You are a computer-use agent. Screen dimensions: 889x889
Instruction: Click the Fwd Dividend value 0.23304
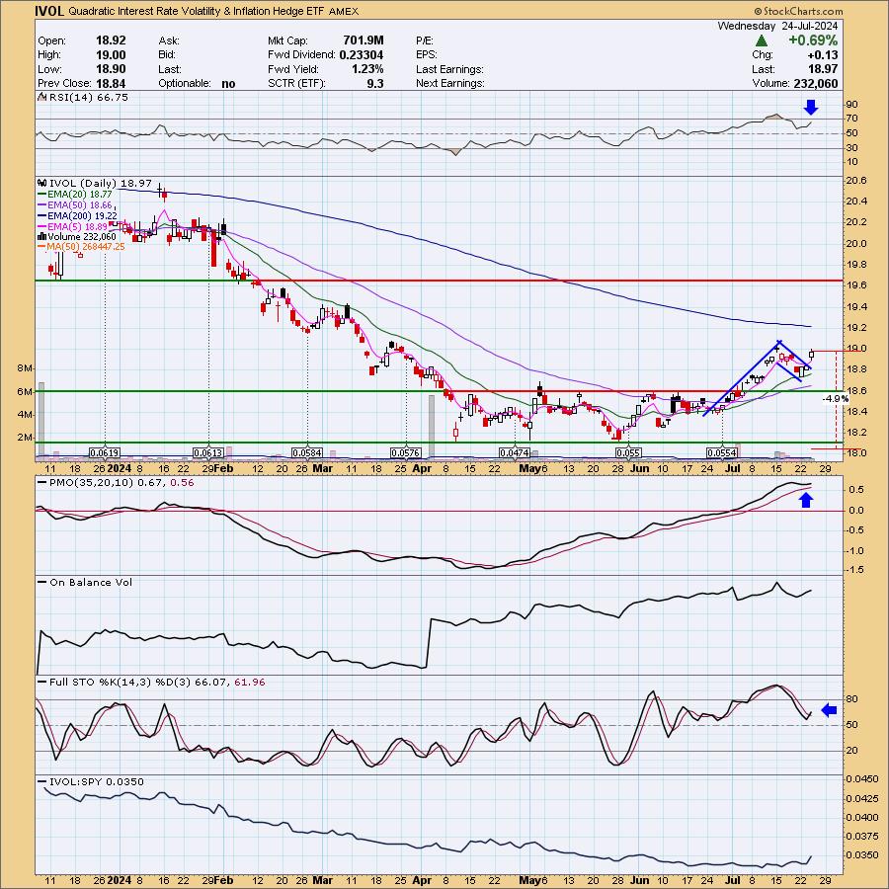tap(362, 55)
